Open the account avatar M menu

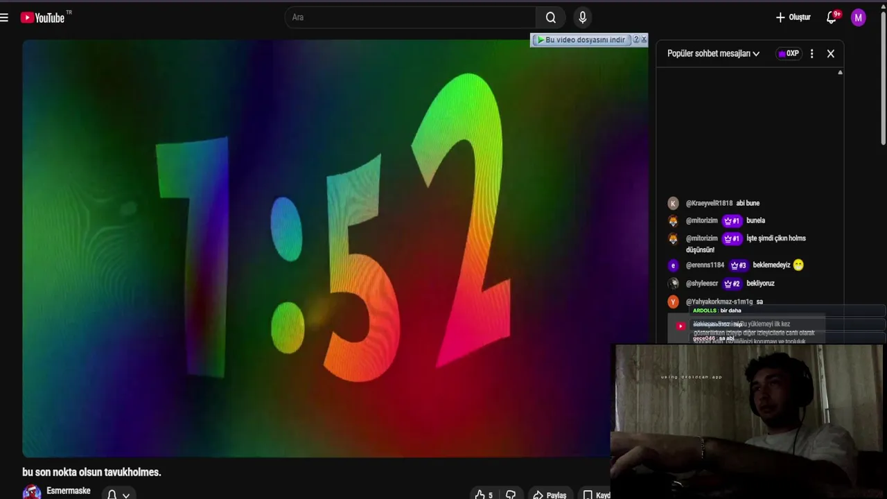[x=859, y=17]
